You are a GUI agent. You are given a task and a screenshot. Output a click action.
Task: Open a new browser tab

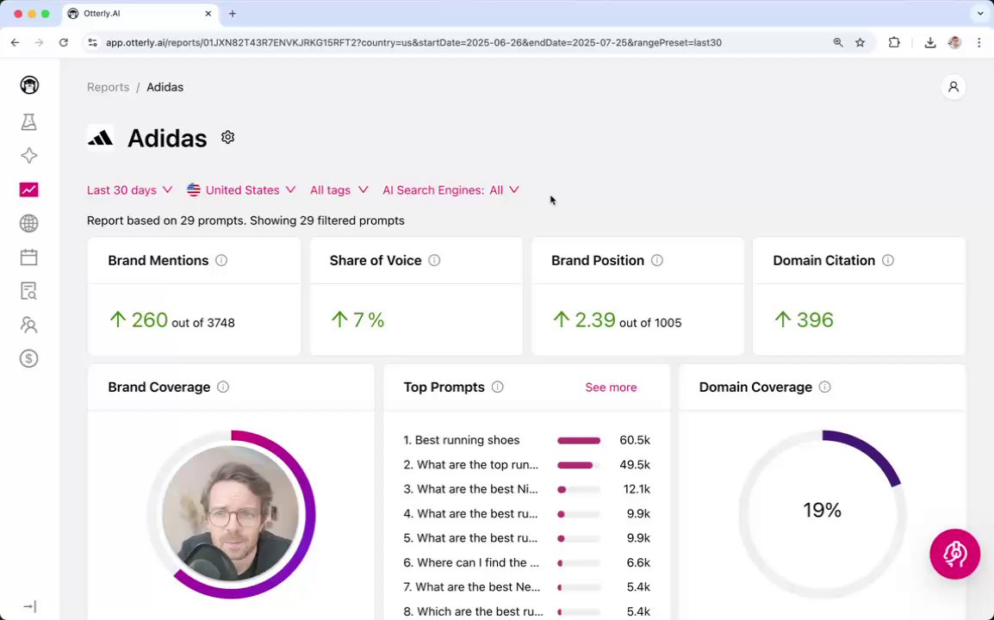[233, 13]
